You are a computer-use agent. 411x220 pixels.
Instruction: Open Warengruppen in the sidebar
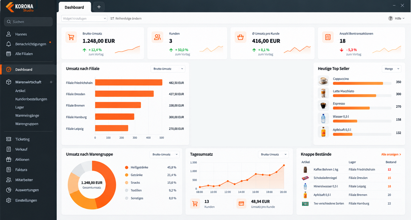tap(27, 124)
